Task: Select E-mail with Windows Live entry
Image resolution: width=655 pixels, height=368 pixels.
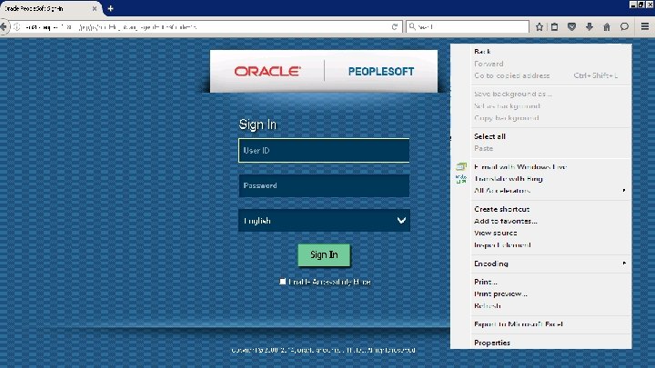Action: (520, 167)
